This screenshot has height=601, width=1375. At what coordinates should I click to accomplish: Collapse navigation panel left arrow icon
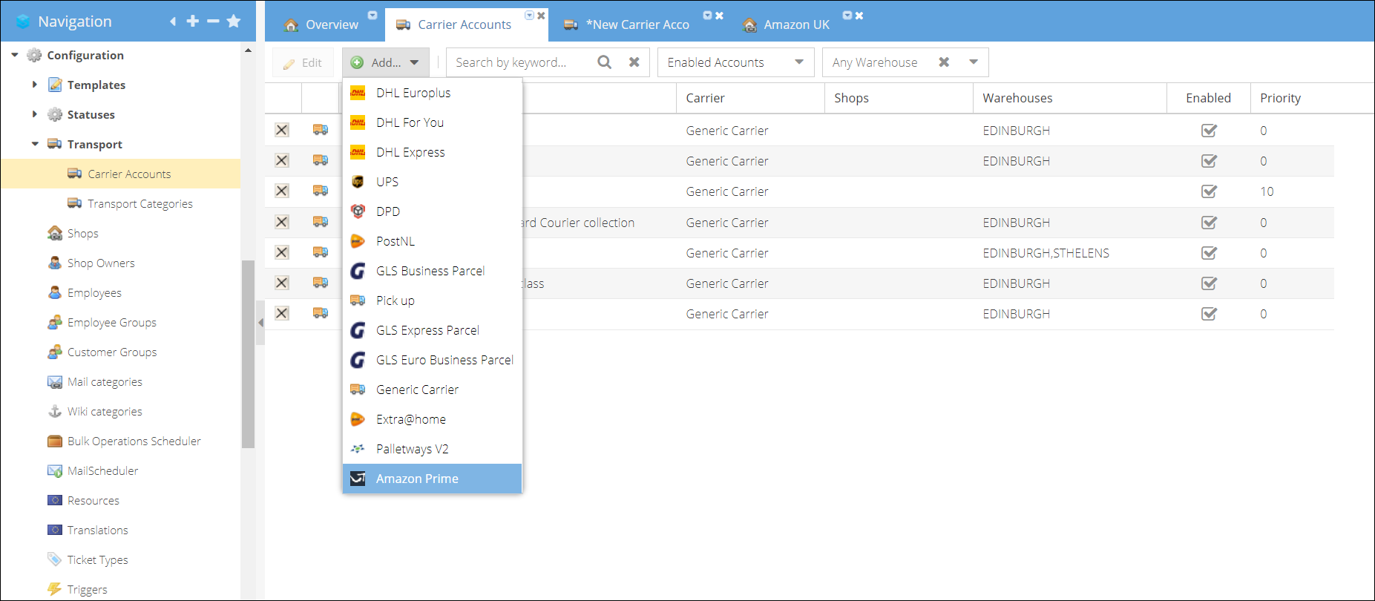tap(173, 22)
